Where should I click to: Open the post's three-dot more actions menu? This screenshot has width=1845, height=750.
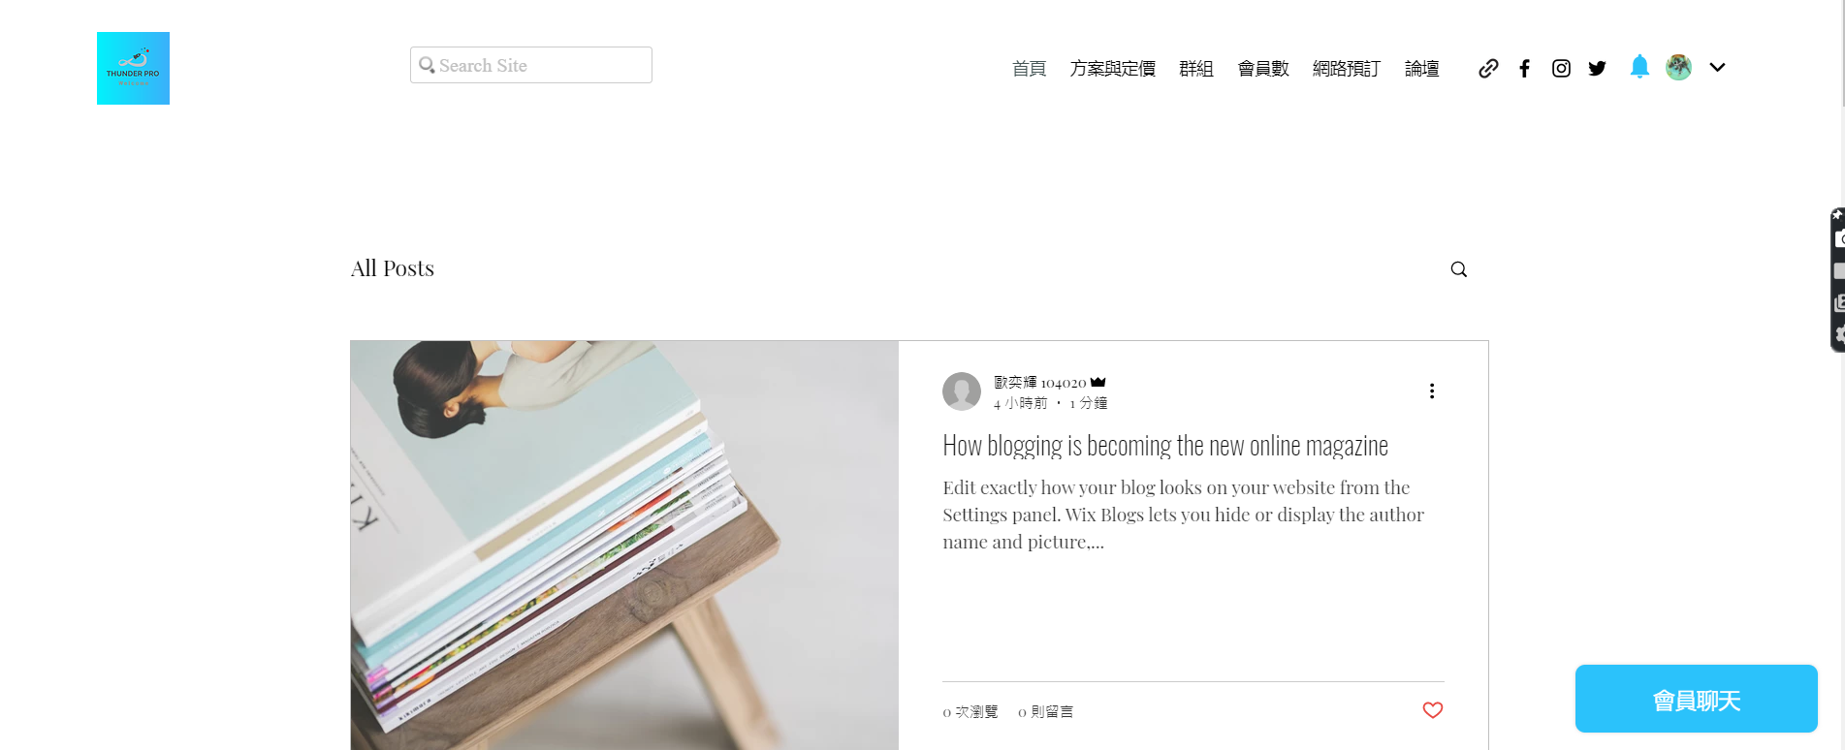tap(1432, 391)
